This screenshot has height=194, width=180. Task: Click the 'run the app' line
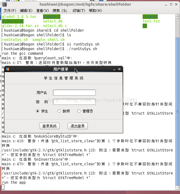(x=14, y=182)
